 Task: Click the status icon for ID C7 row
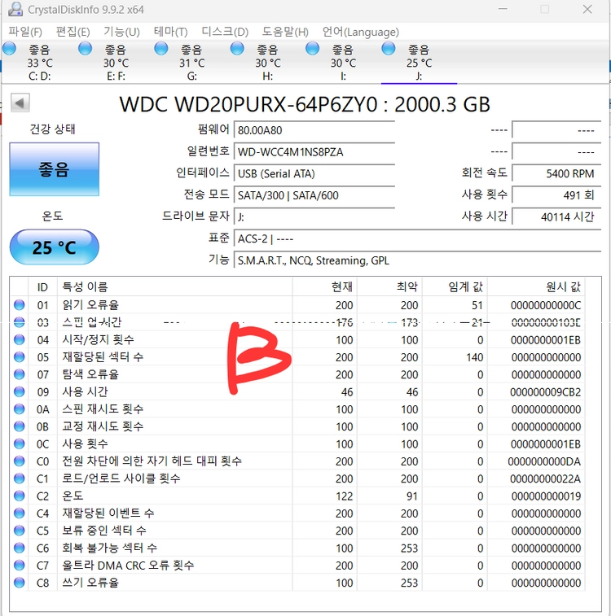[19, 565]
